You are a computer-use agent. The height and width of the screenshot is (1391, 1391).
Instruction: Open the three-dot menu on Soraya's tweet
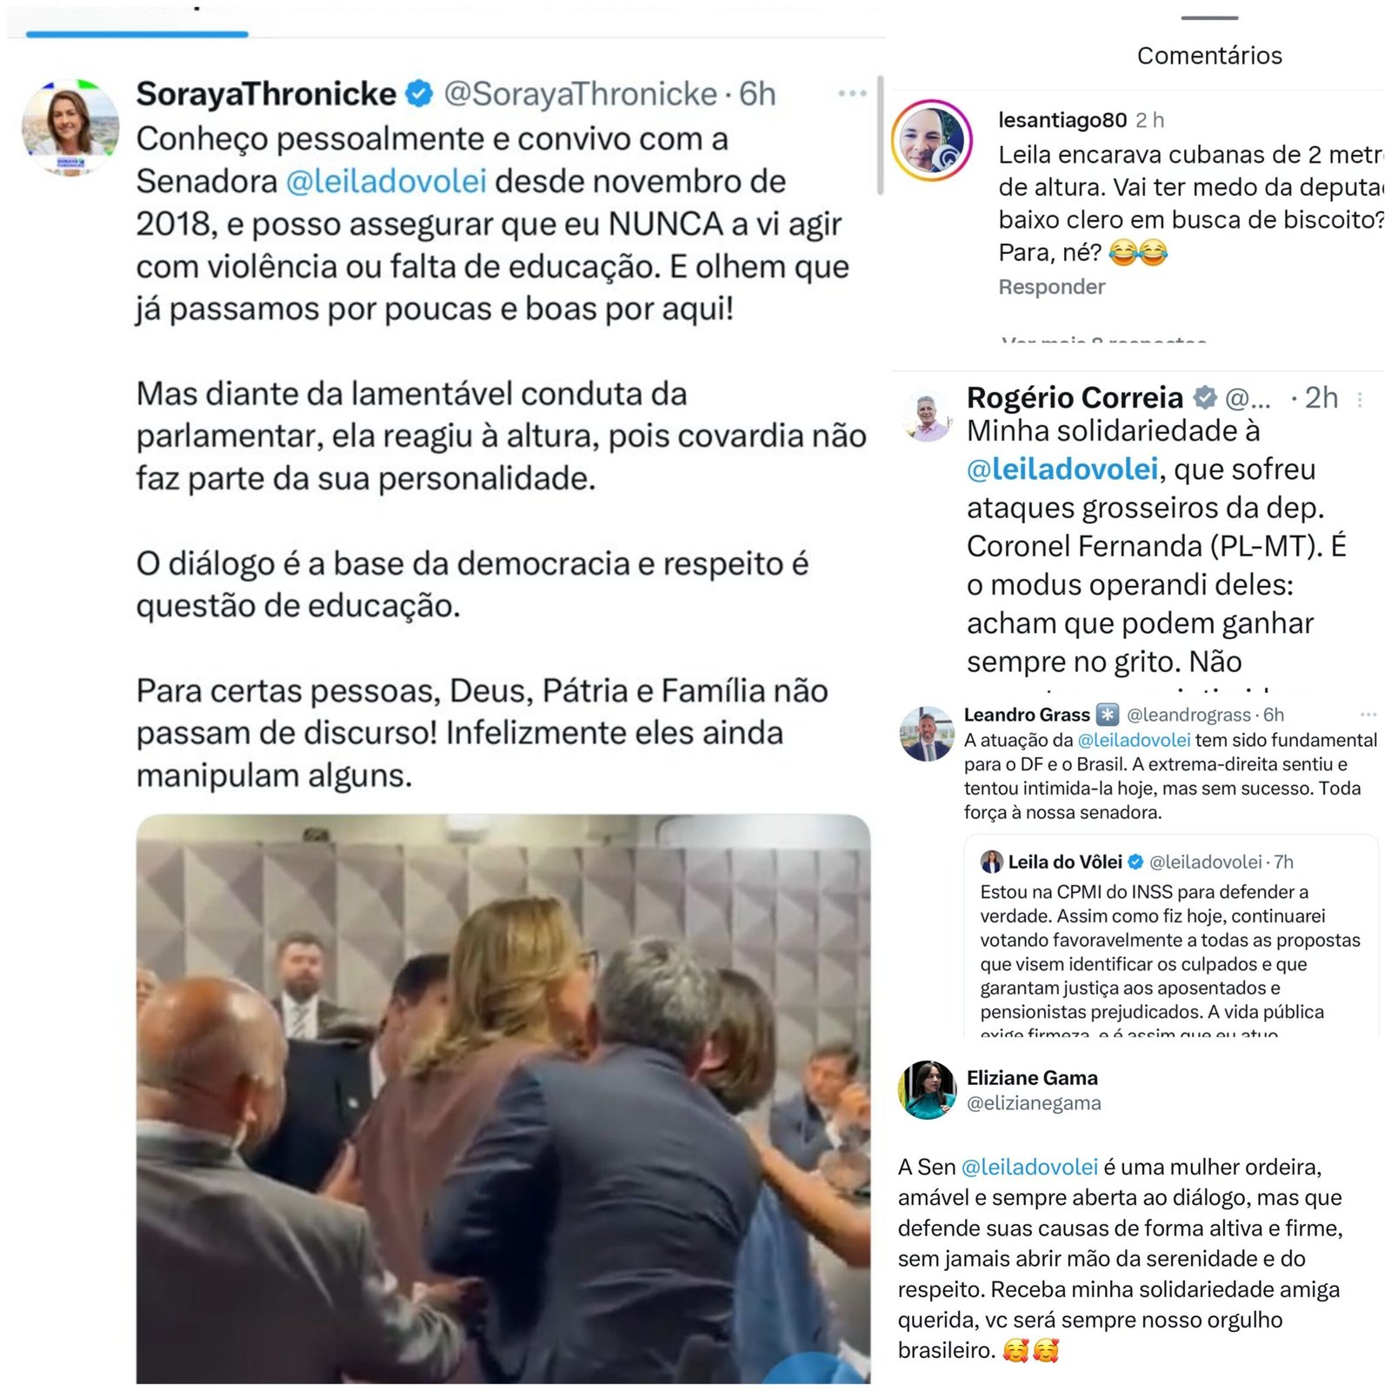(852, 93)
